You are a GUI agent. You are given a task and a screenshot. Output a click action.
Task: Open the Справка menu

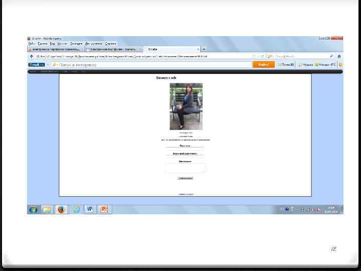[x=110, y=43]
